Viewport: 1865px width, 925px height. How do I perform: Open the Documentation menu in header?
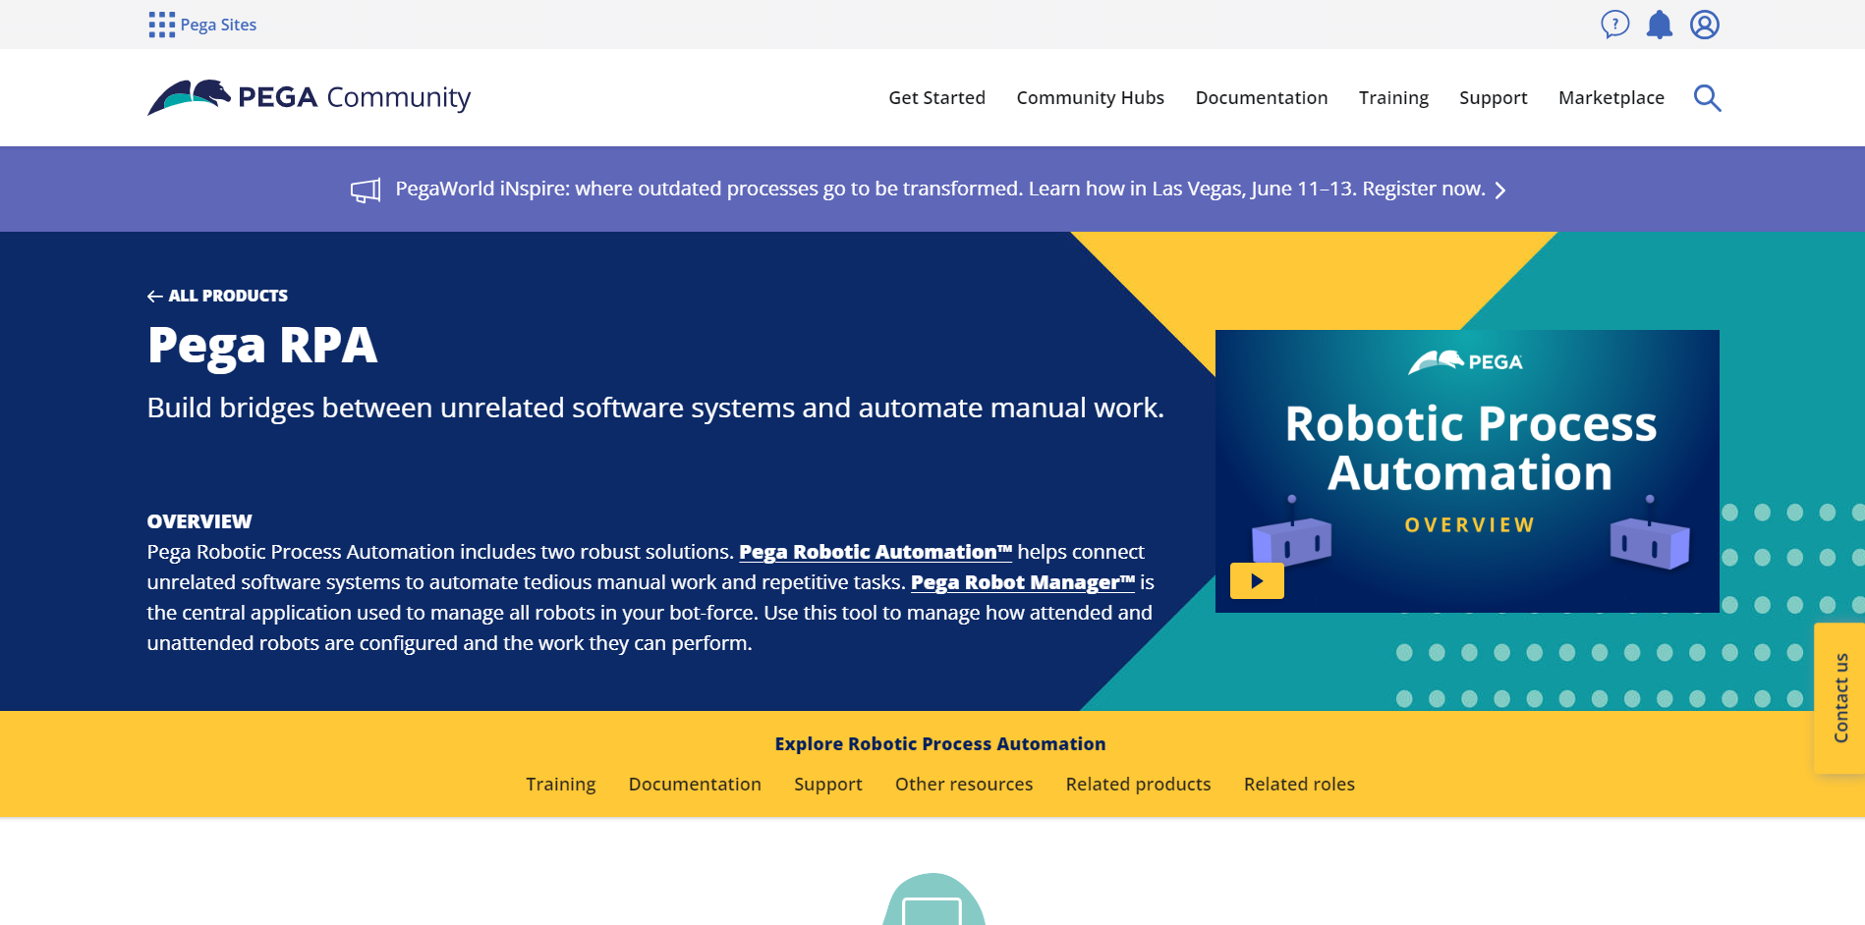[x=1262, y=98]
